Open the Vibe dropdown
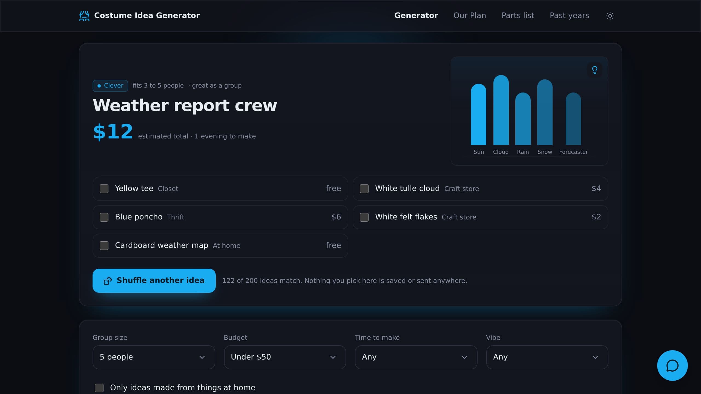Image resolution: width=701 pixels, height=394 pixels. click(547, 357)
